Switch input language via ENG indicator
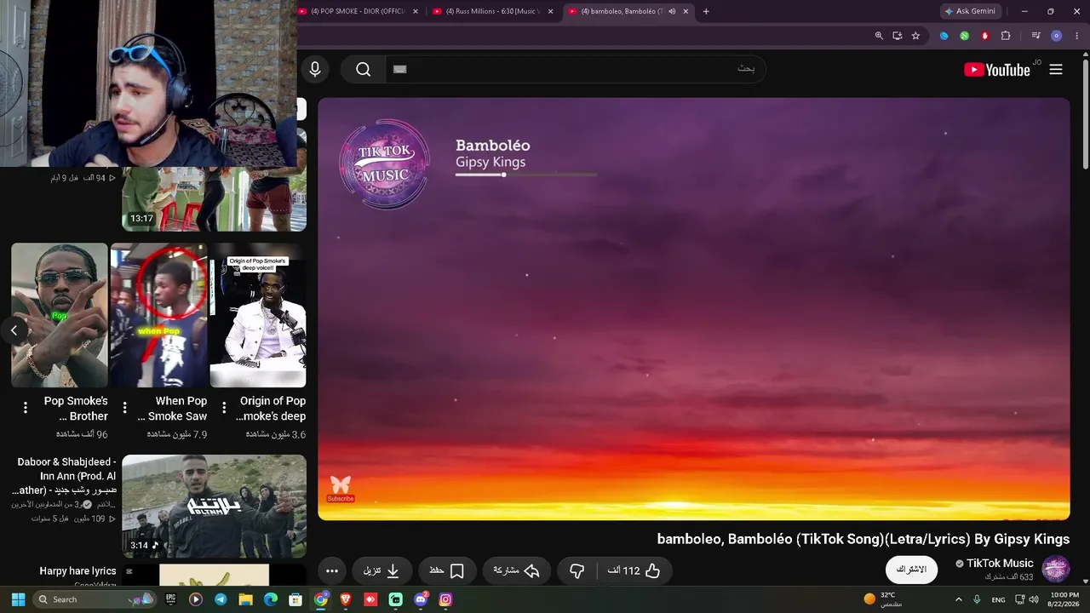The width and height of the screenshot is (1090, 613). [998, 599]
